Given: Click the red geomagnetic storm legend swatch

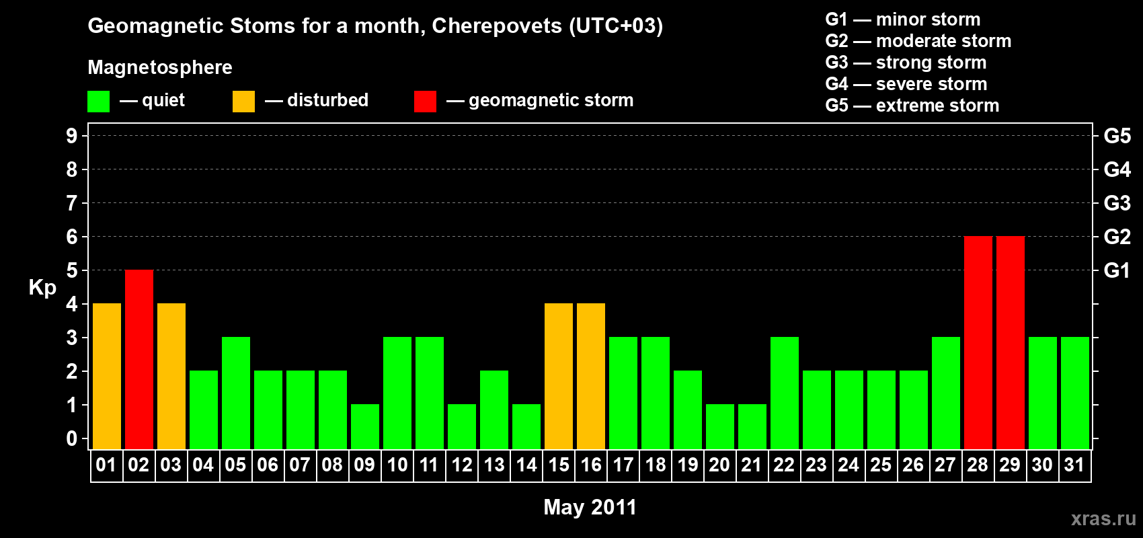Looking at the screenshot, I should pyautogui.click(x=425, y=102).
